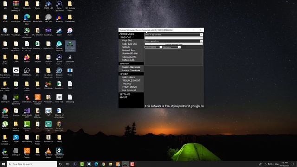Open TROUBLESHOOT entry
Image resolution: width=297 pixels, height=167 pixels.
point(131,80)
